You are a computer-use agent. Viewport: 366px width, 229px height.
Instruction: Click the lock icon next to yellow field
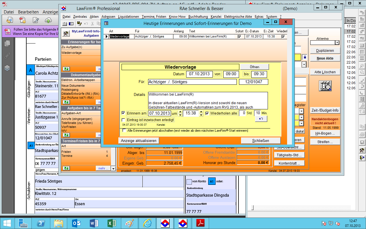pos(305,57)
